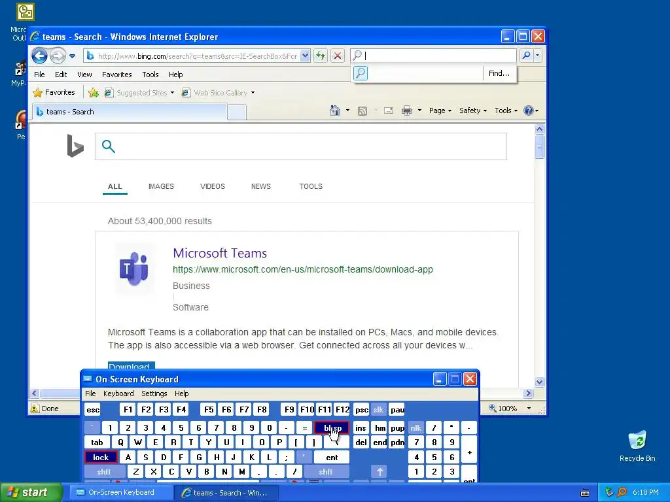Click the esc key on the keyboard
This screenshot has width=670, height=502.
93,410
